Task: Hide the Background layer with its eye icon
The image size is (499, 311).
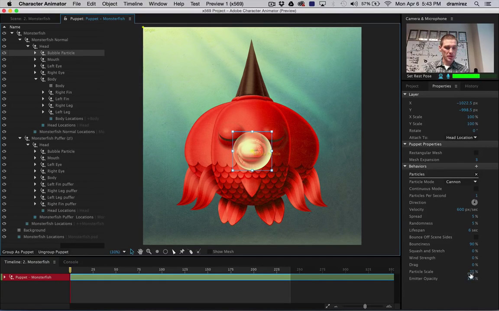Action: tap(4, 230)
